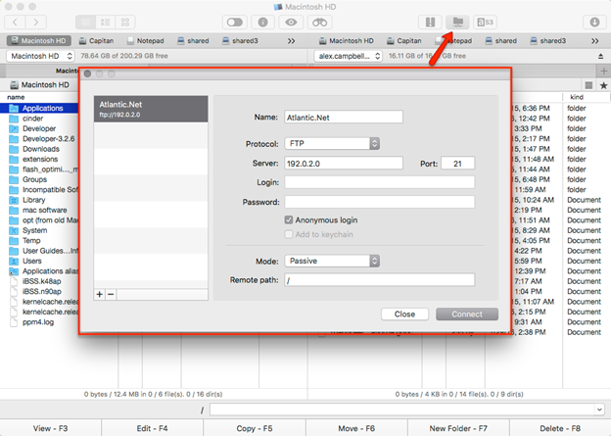Click Copy - F5 button
Screen dimensions: 611x436
pos(255,428)
